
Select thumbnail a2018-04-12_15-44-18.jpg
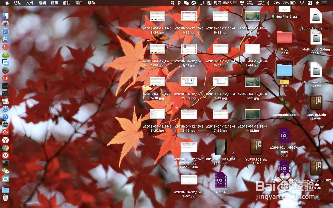tap(252, 114)
